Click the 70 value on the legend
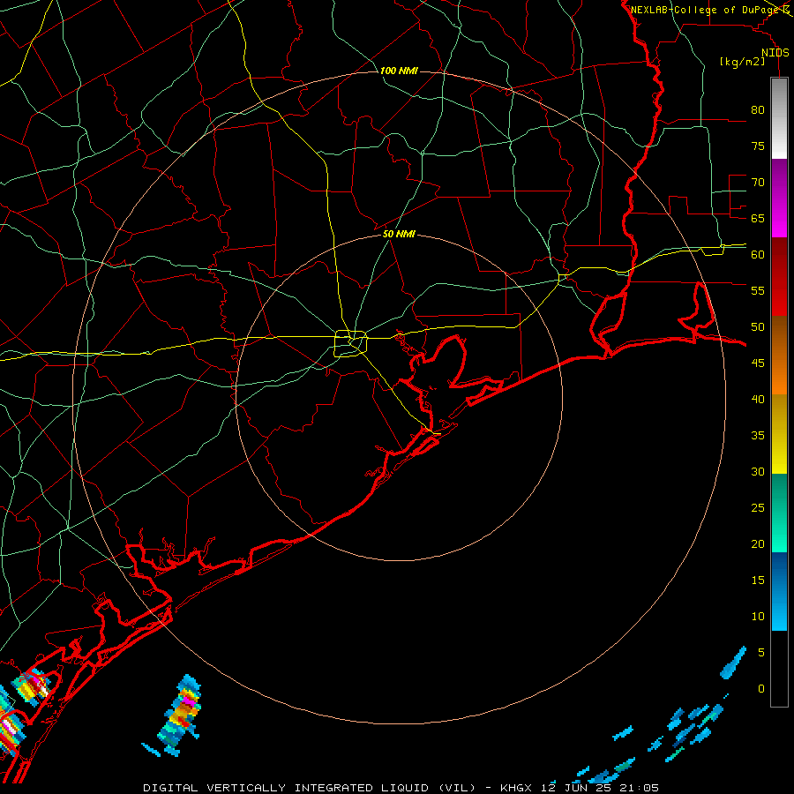 tap(758, 183)
